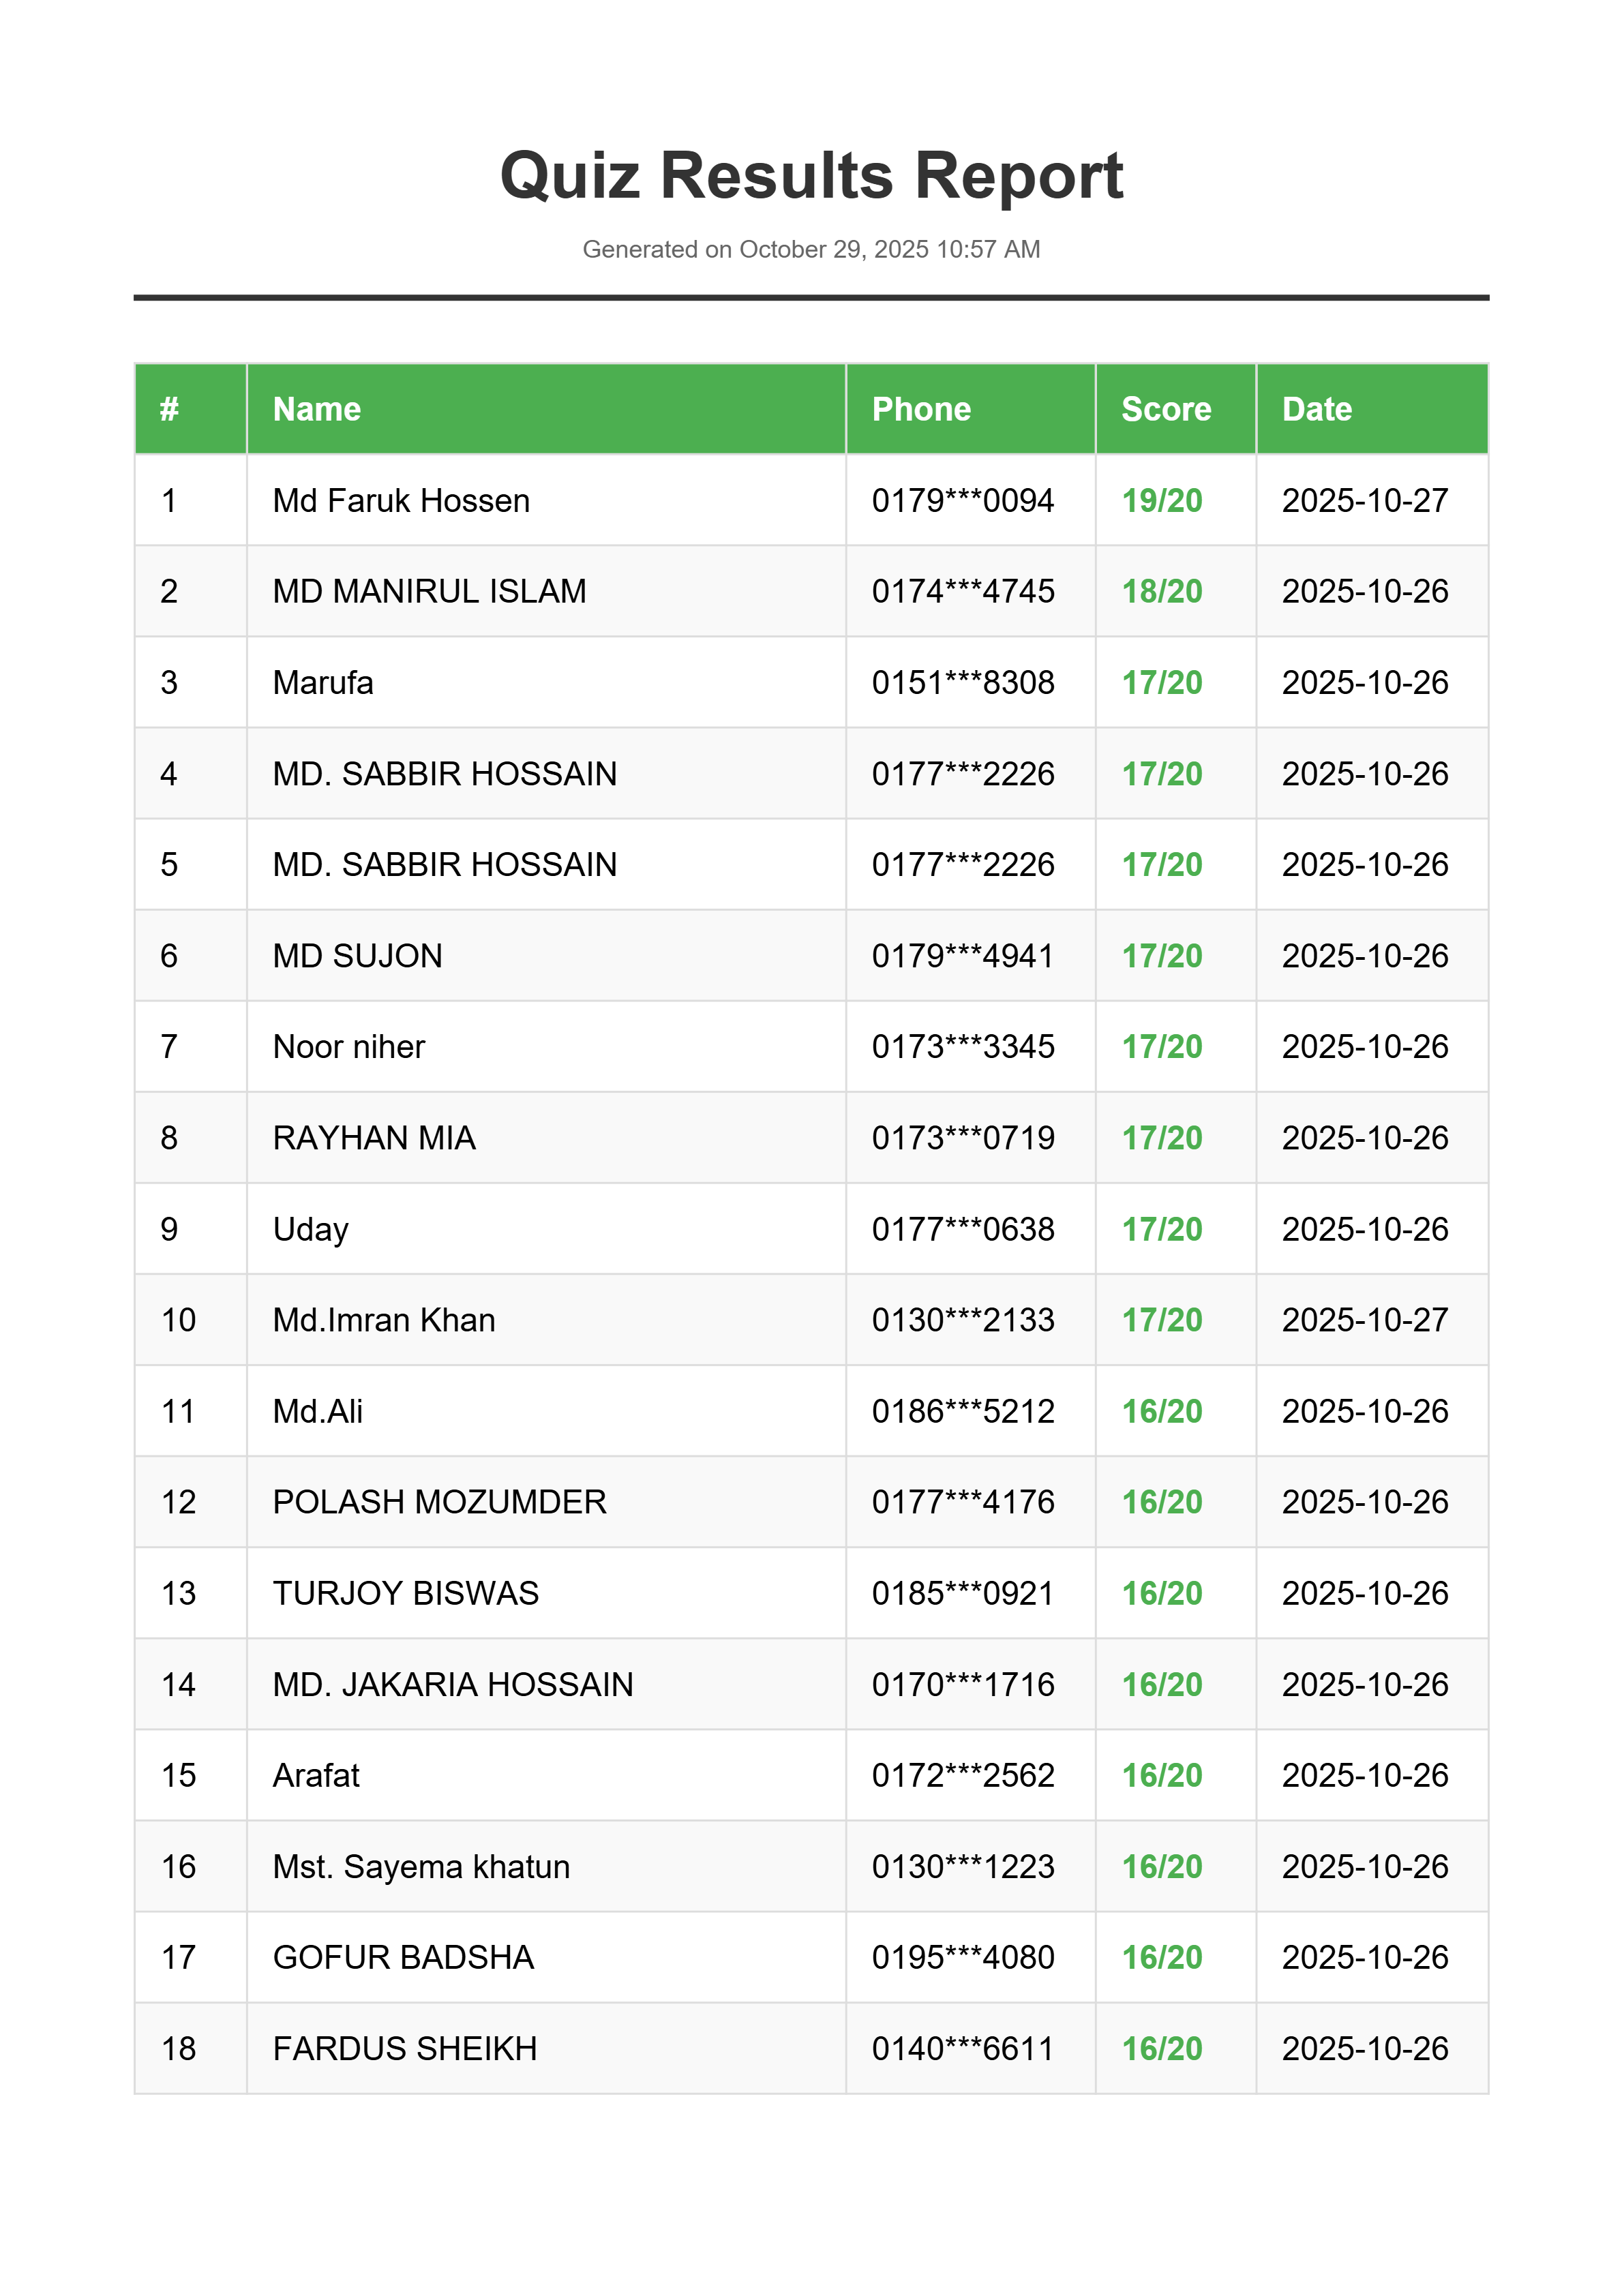The image size is (1624, 2296).
Task: Click MD MANIRUL ISLAM's 18/20 score
Action: [1162, 591]
